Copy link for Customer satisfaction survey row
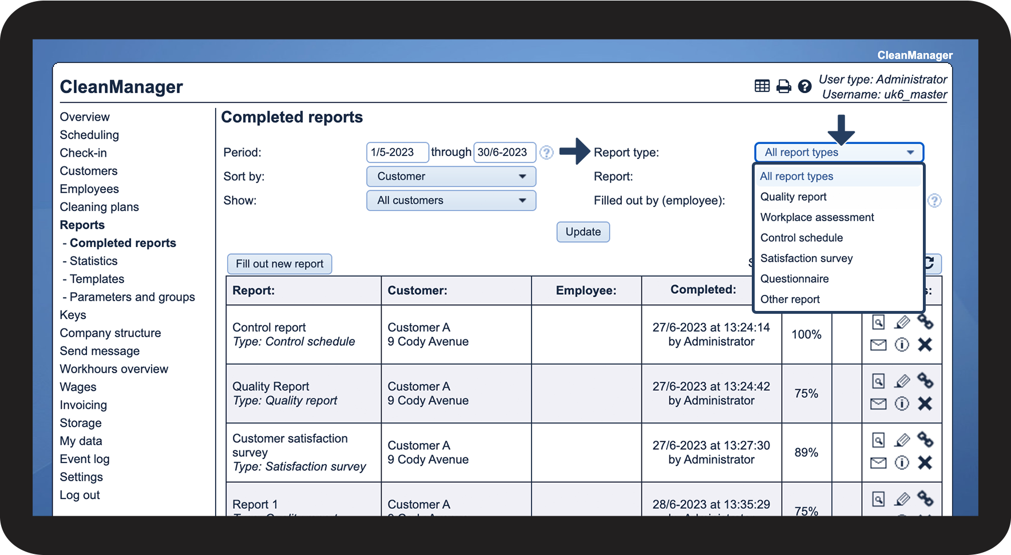 click(x=925, y=440)
